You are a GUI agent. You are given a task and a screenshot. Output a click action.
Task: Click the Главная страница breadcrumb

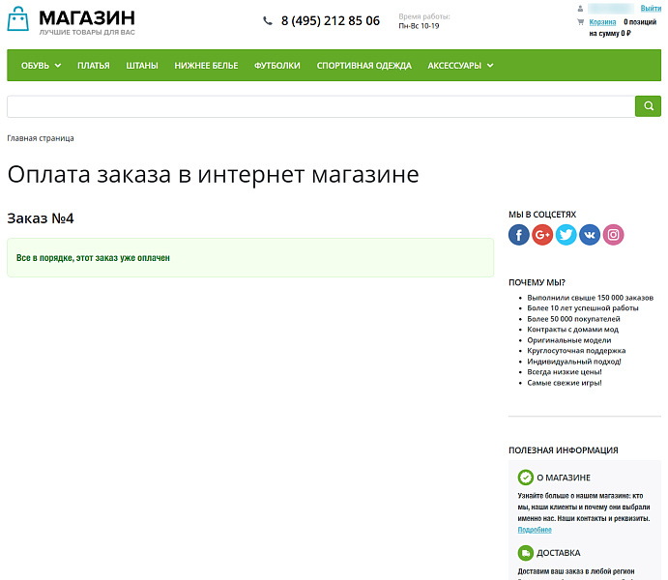pos(41,138)
